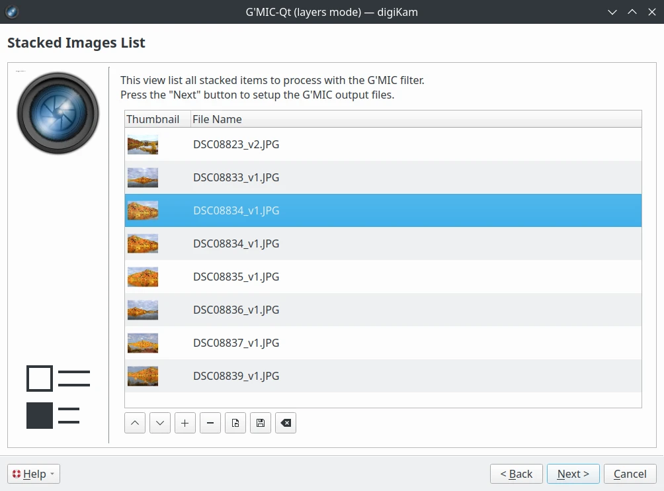Viewport: 664px width, 491px height.
Task: Open the Help dropdown button
Action: pyautogui.click(x=34, y=474)
